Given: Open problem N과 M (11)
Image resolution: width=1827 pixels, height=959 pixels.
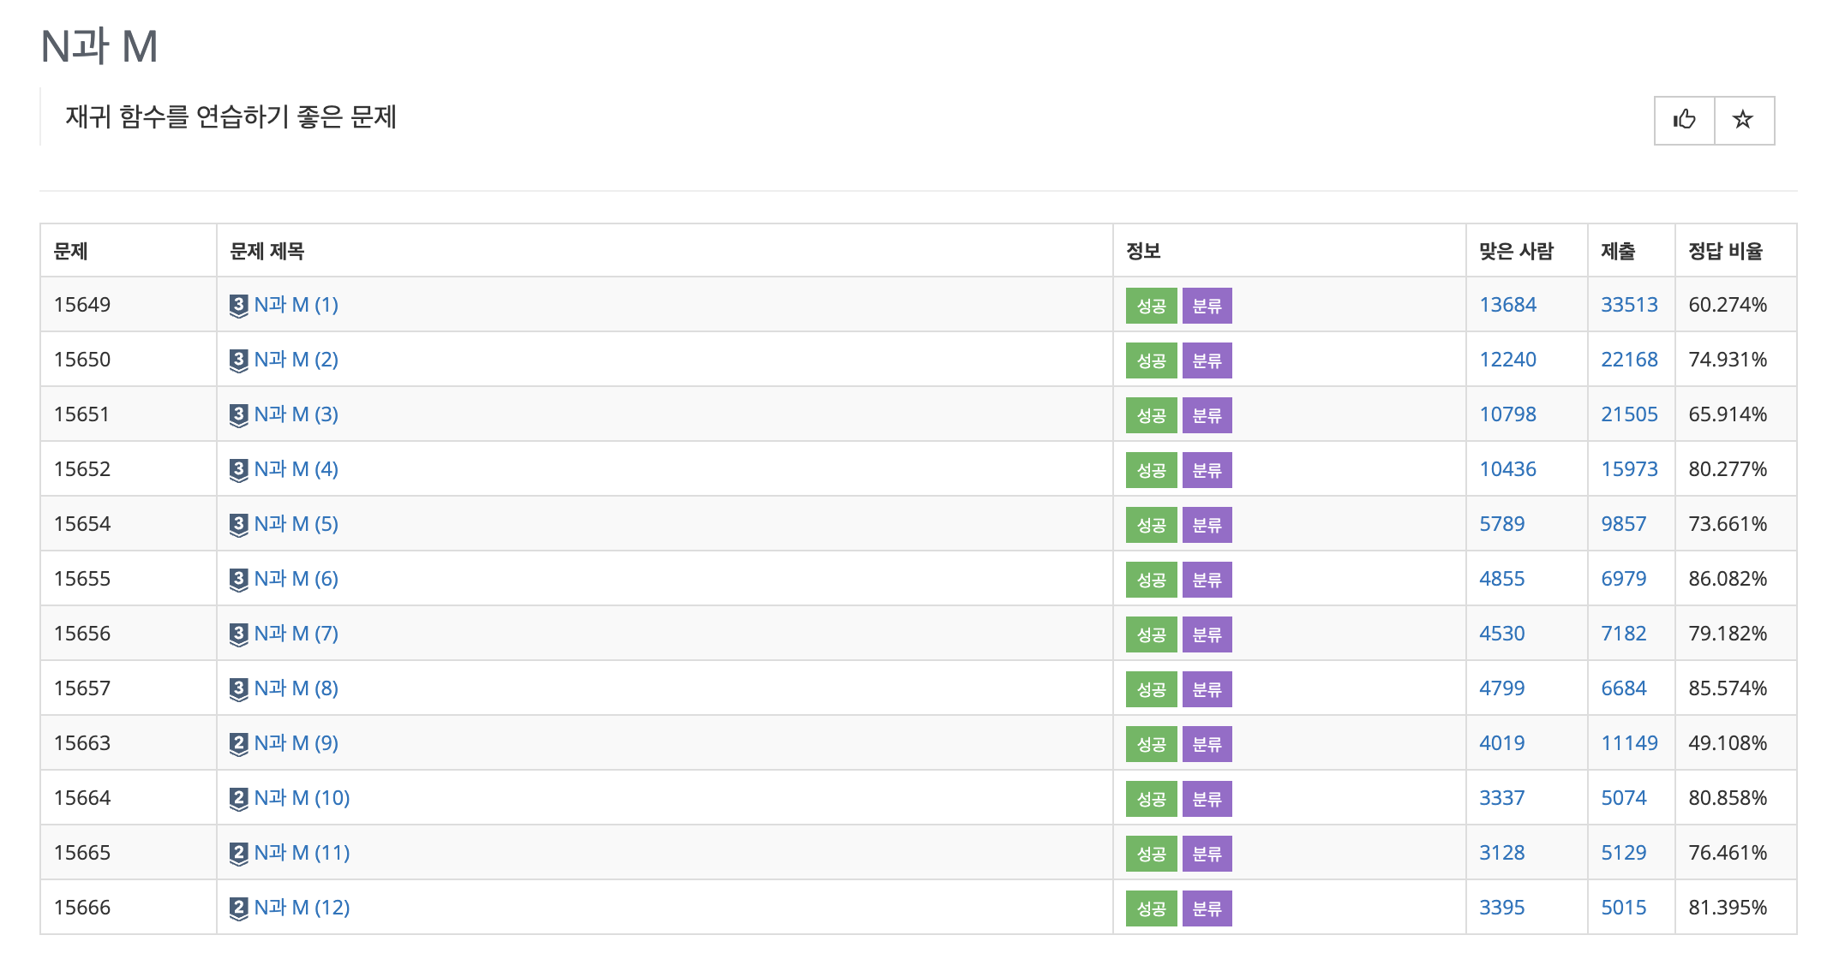Looking at the screenshot, I should (x=302, y=853).
